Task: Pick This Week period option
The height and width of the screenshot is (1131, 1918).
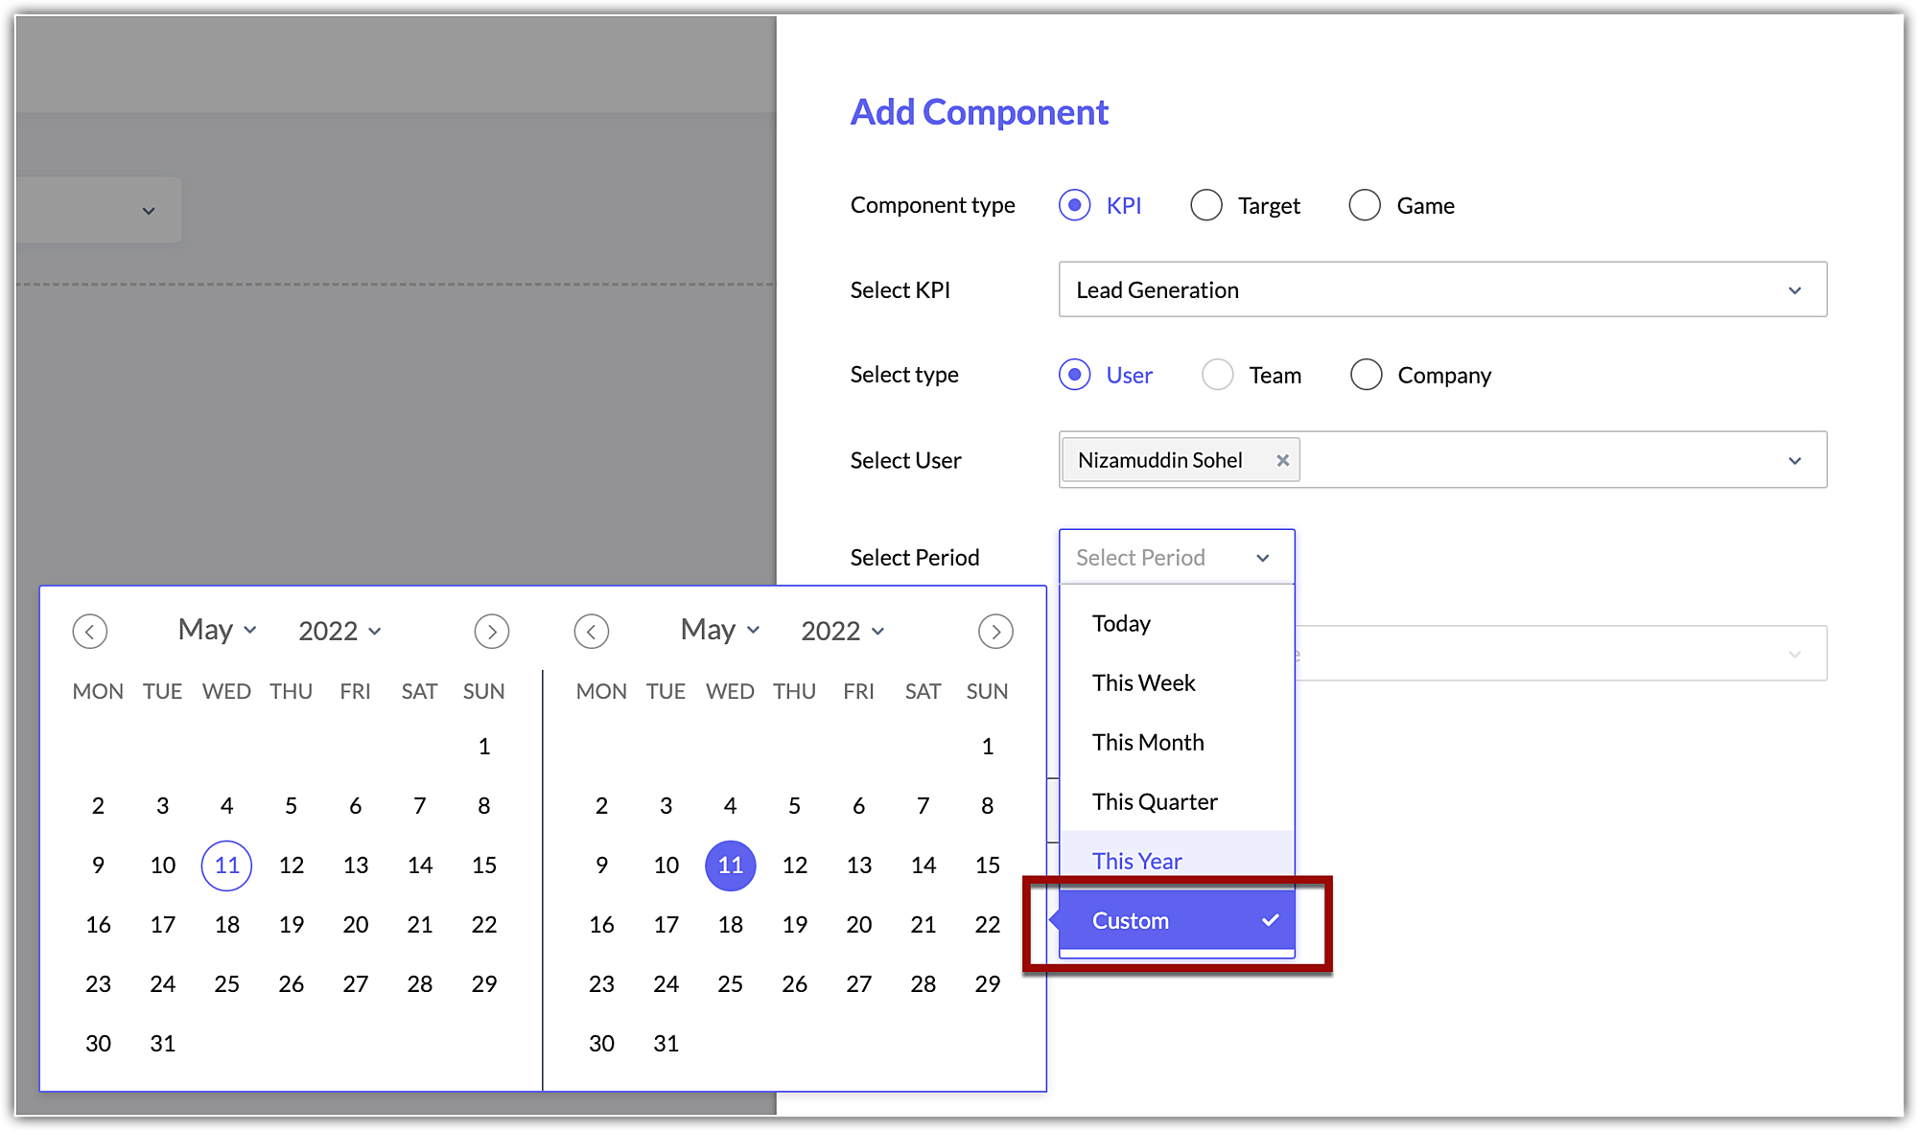Action: point(1143,682)
